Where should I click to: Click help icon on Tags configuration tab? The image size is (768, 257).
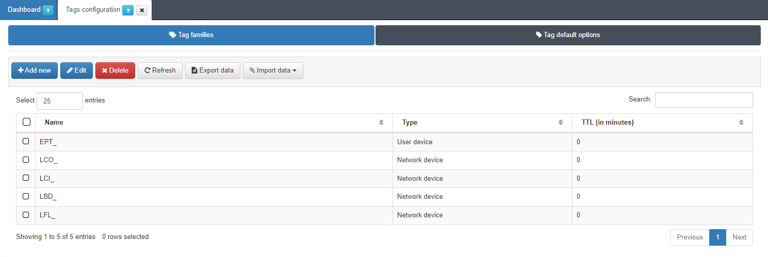(x=128, y=10)
